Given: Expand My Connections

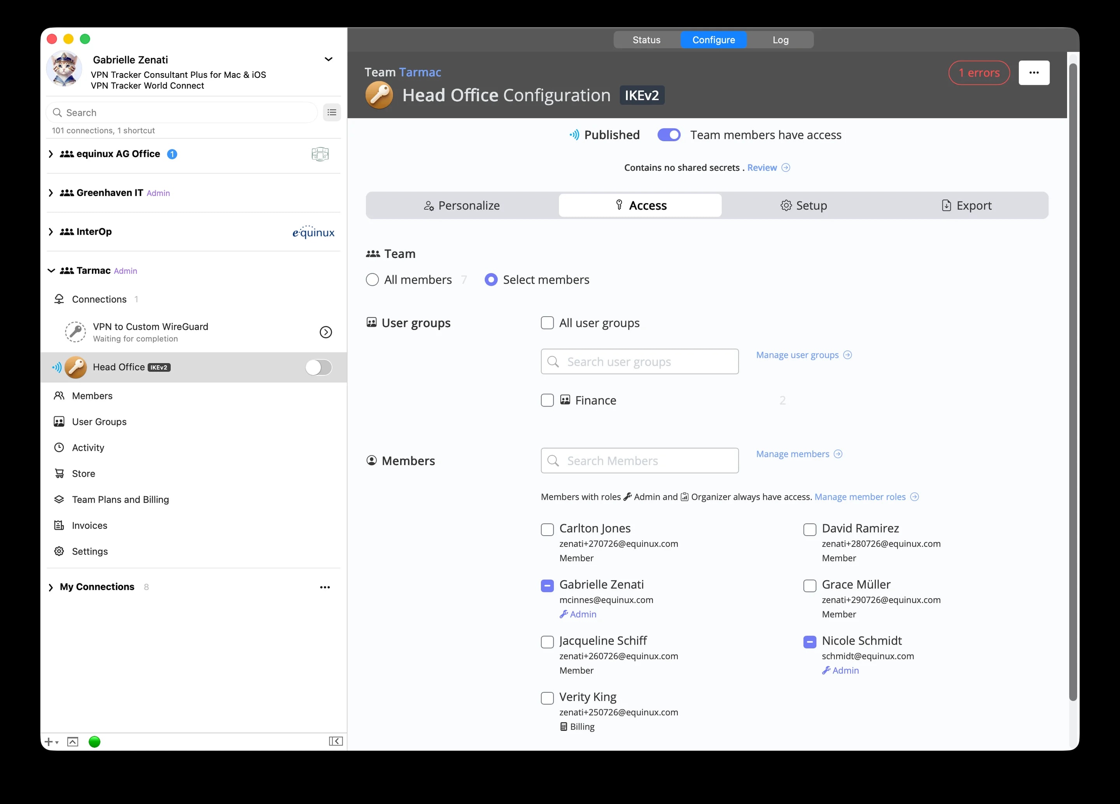Looking at the screenshot, I should (51, 587).
